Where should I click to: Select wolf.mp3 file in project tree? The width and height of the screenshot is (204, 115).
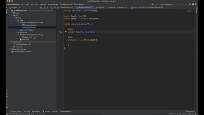pyautogui.click(x=24, y=40)
